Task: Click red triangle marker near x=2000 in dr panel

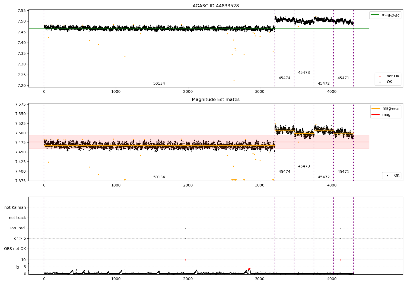Action: coord(185,260)
